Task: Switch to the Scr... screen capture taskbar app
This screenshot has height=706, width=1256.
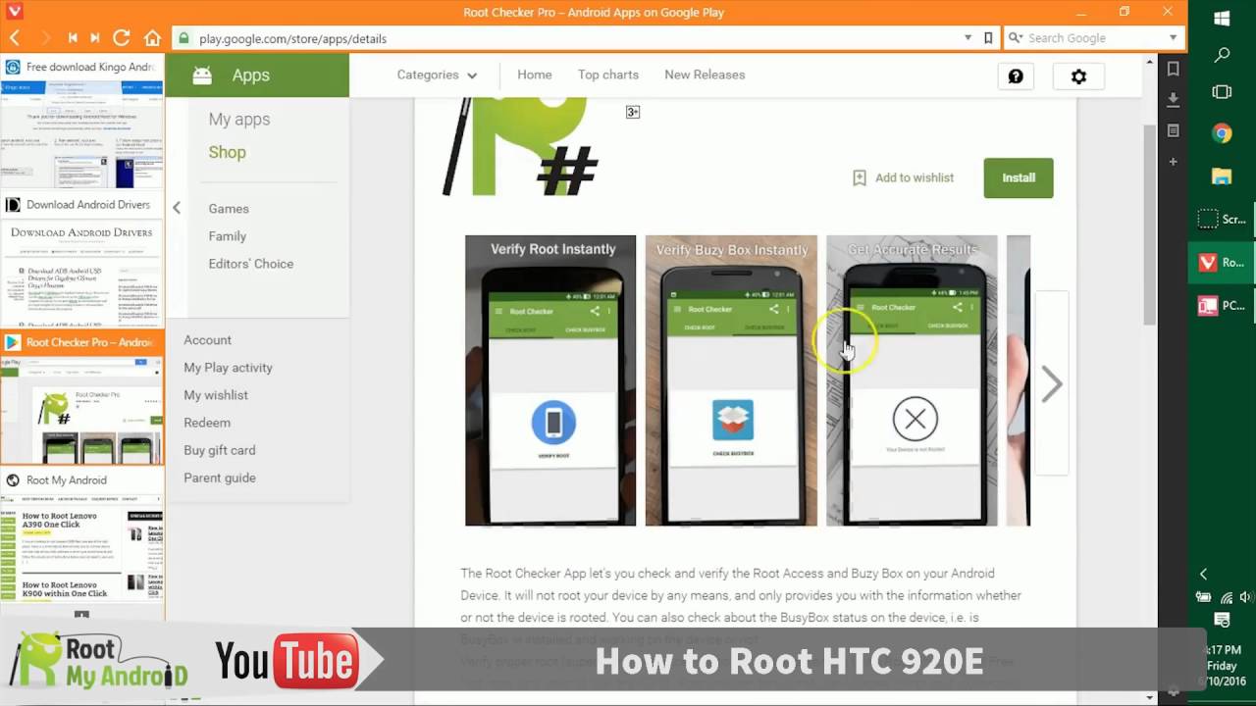Action: click(x=1222, y=220)
